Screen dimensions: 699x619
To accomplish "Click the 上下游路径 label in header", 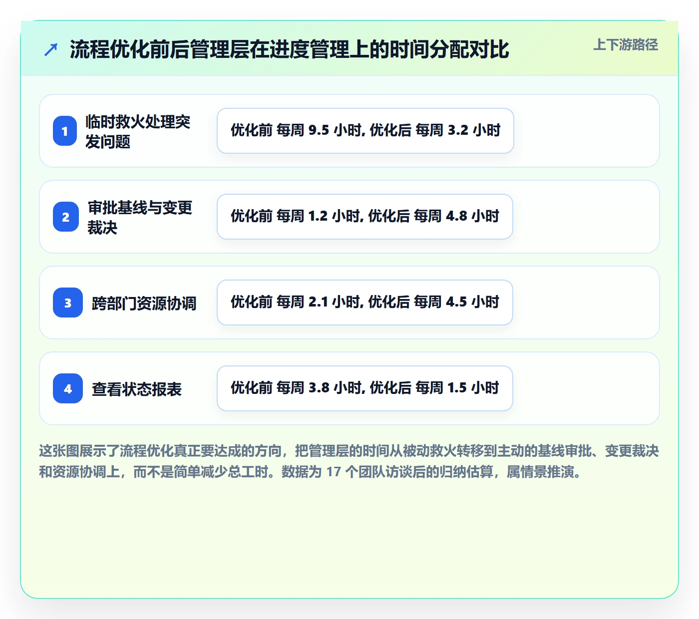I will (626, 45).
